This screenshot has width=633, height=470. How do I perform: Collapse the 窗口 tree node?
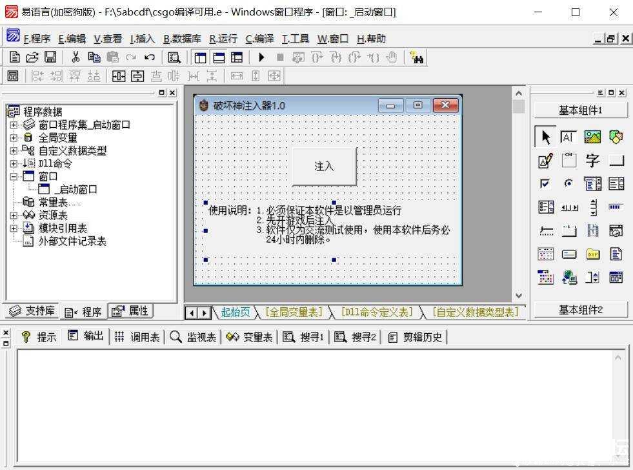click(x=14, y=177)
